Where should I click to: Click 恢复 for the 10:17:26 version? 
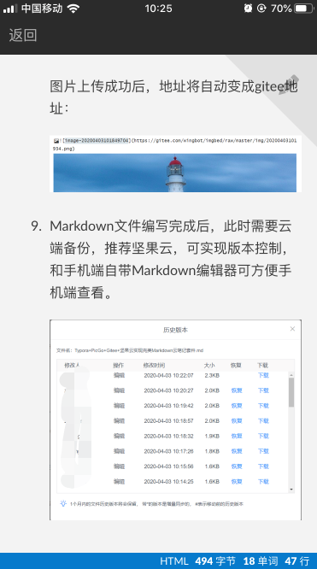(x=237, y=451)
